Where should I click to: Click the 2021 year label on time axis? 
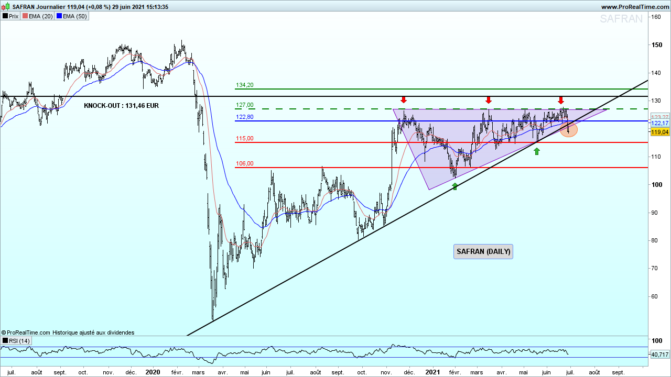pos(432,372)
